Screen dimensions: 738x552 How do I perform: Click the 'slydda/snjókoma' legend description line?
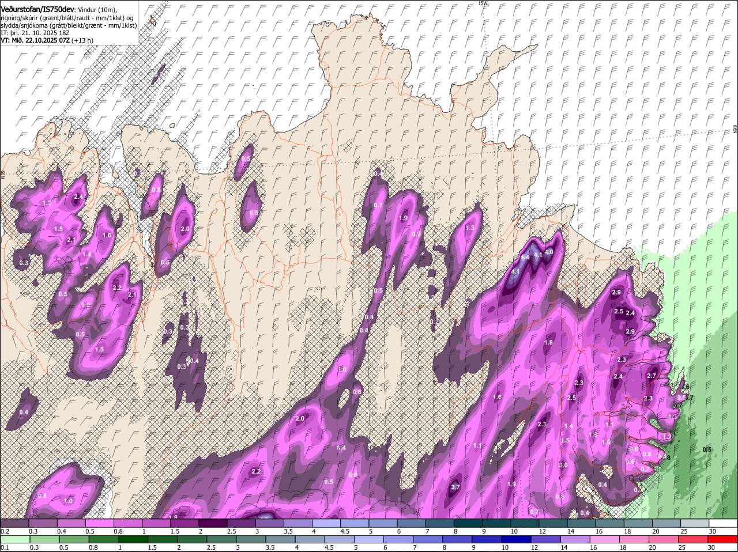(x=69, y=25)
